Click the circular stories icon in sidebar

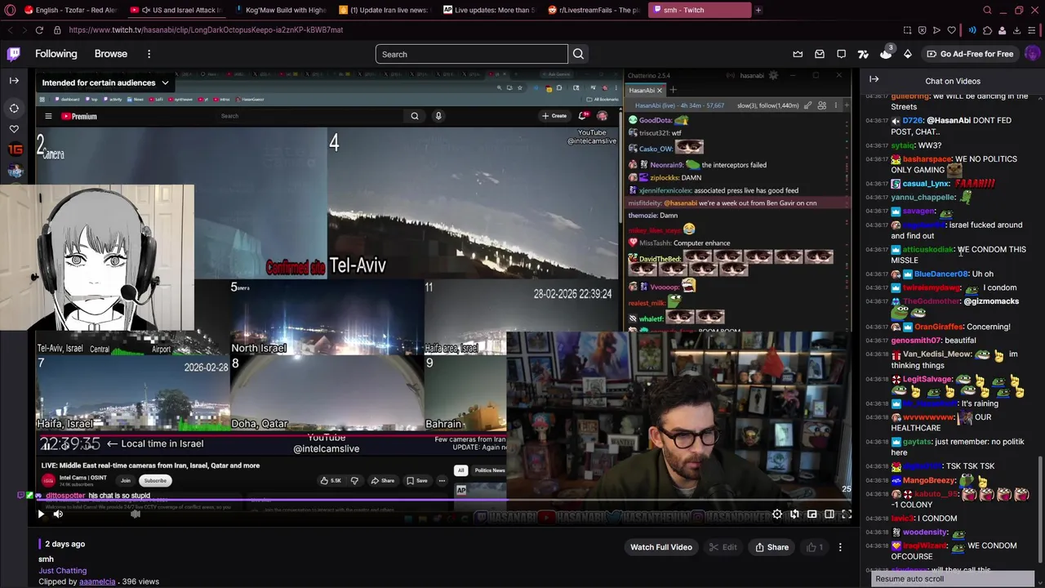(14, 109)
